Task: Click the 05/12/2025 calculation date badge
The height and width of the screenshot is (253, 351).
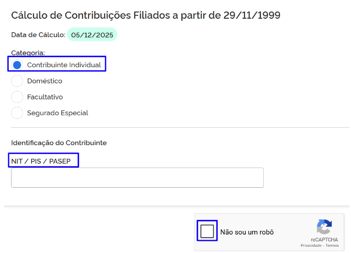Action: click(x=92, y=35)
